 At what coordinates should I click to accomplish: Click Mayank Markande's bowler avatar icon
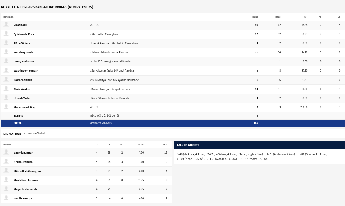point(6,189)
